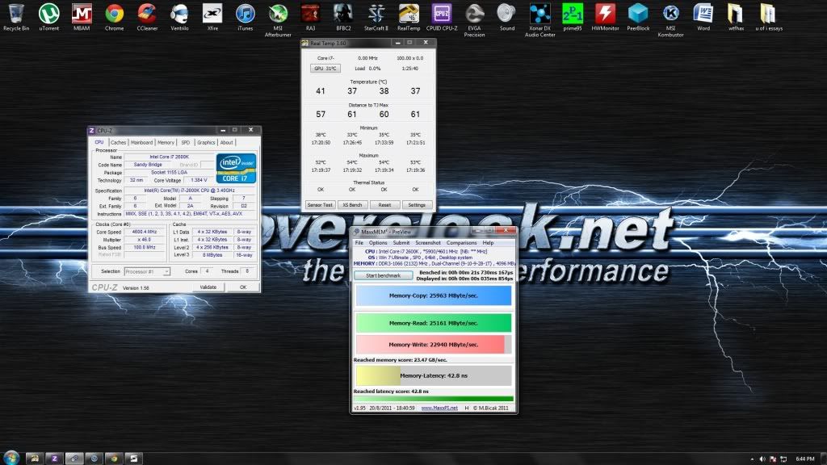This screenshot has height=465, width=827.
Task: Open the File menu in MaxxMEM
Action: point(359,243)
